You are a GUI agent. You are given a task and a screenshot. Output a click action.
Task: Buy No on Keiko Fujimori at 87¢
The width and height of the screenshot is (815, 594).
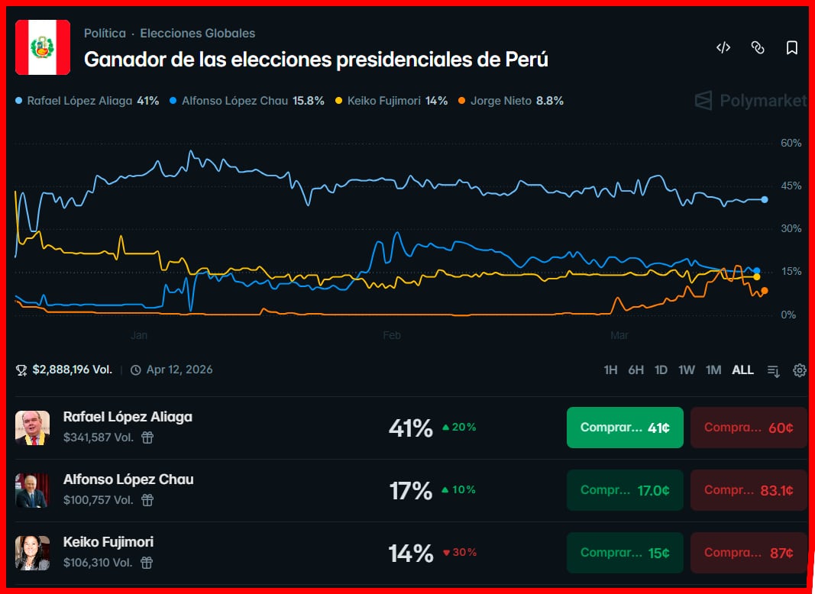point(749,553)
